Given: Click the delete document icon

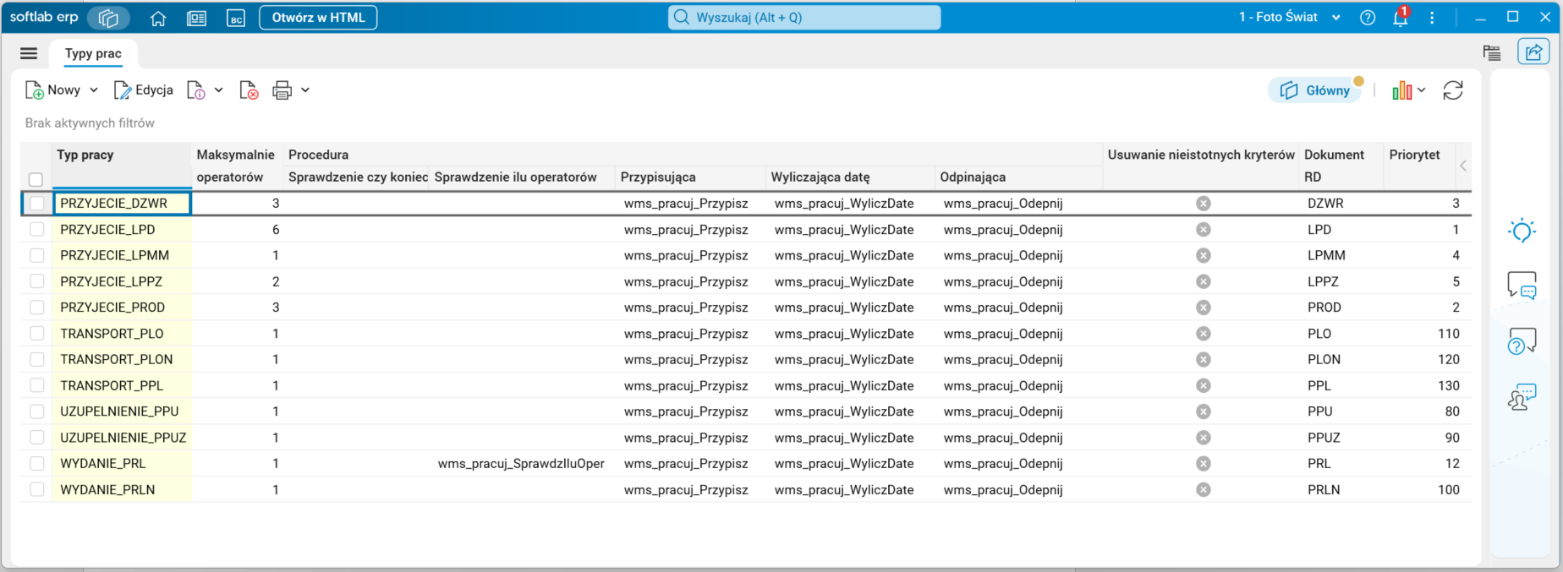Looking at the screenshot, I should 249,90.
